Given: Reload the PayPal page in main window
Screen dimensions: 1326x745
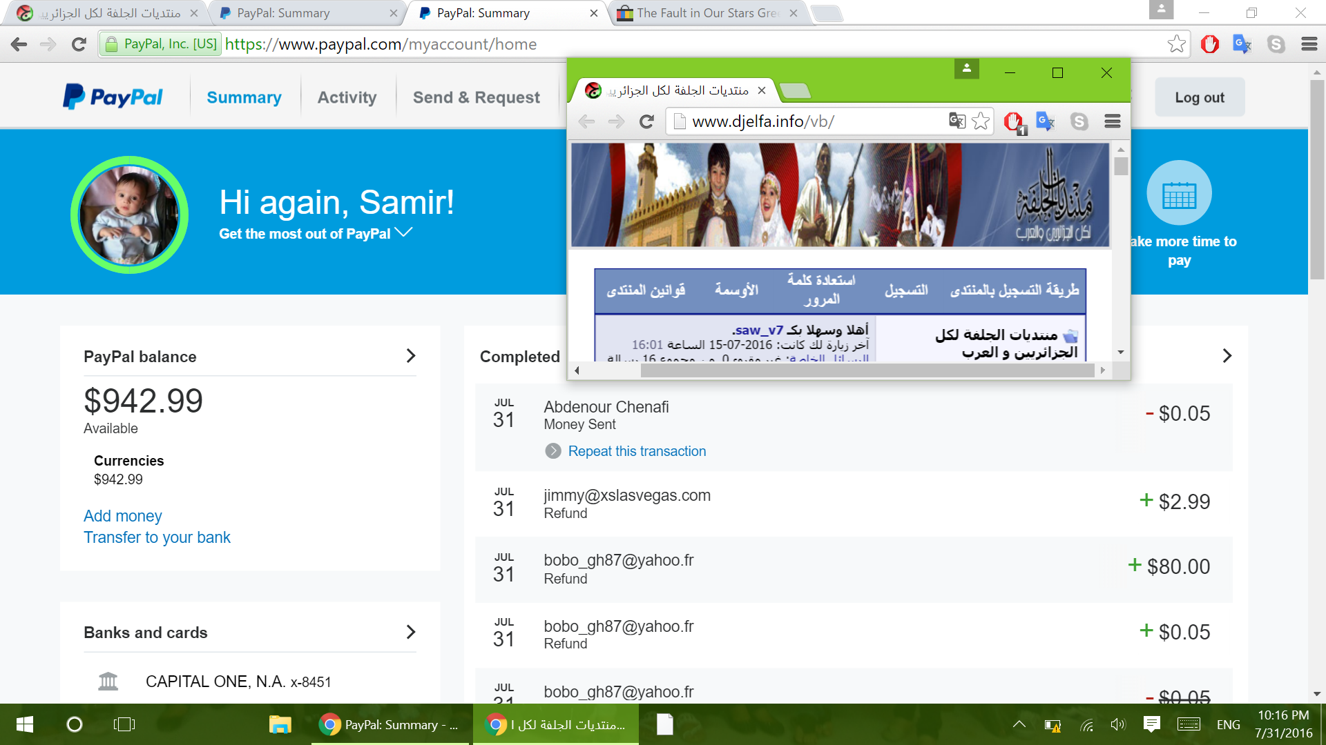Looking at the screenshot, I should tap(79, 44).
